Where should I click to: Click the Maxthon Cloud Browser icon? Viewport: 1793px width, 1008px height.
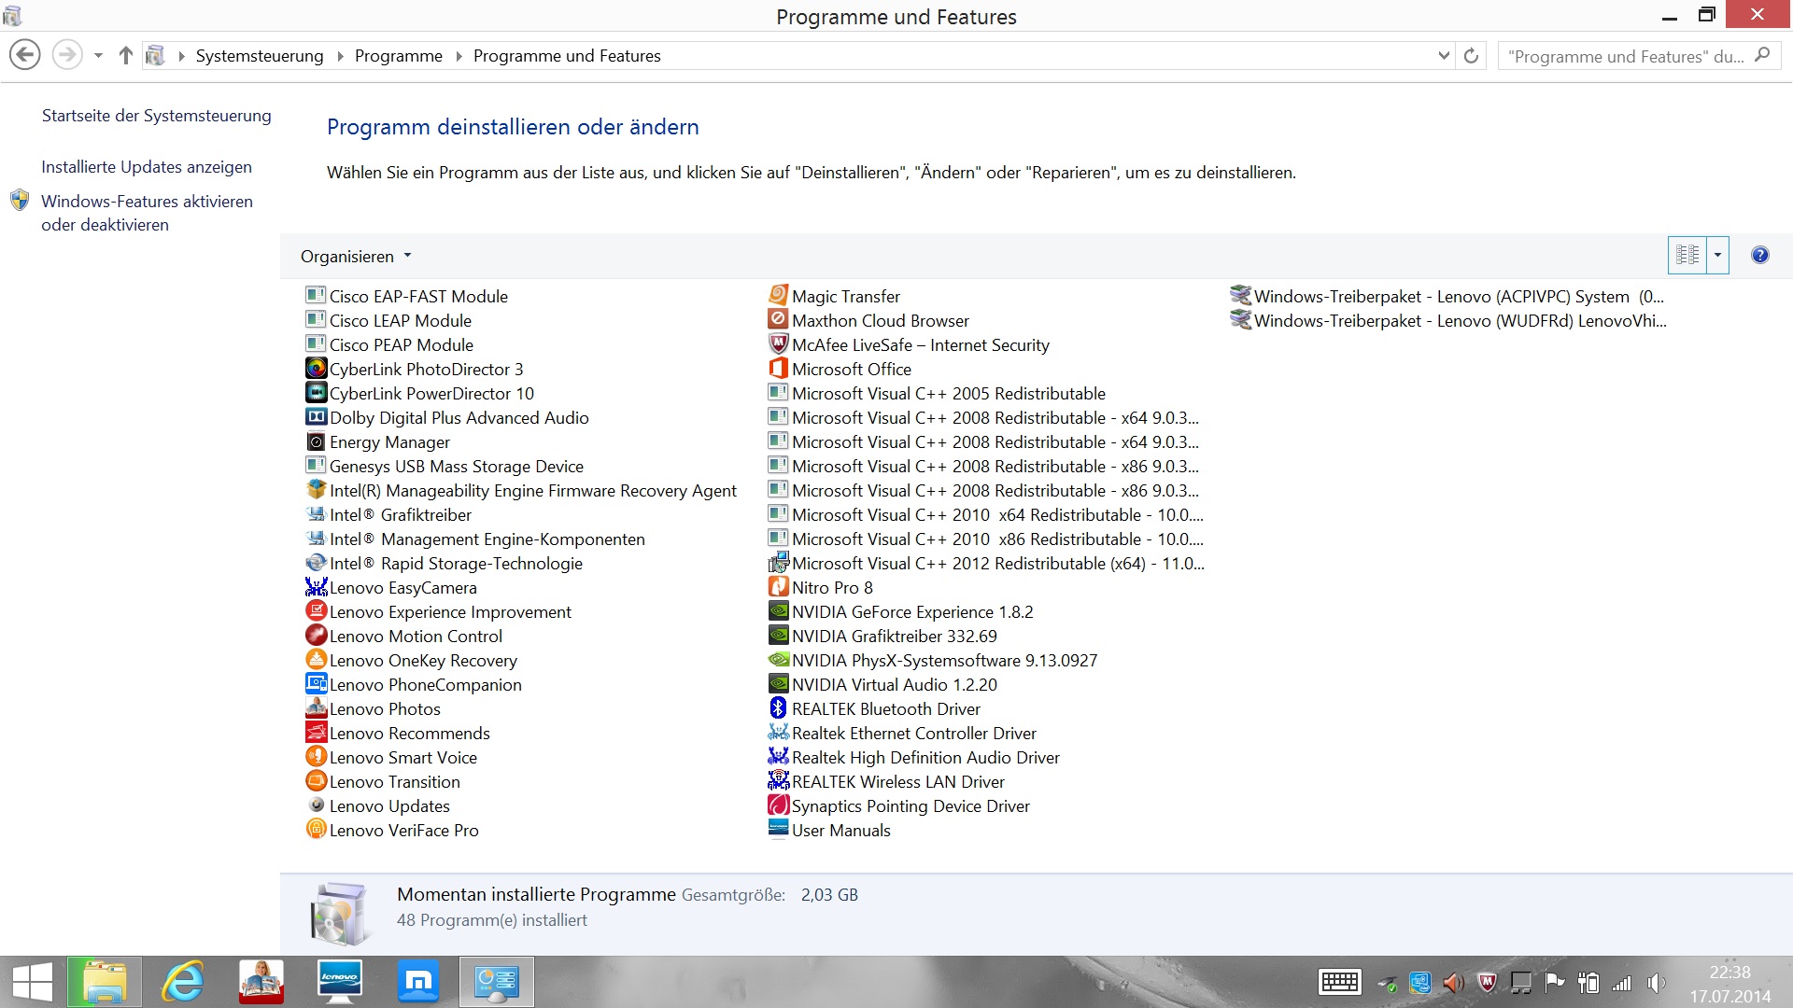click(x=778, y=320)
